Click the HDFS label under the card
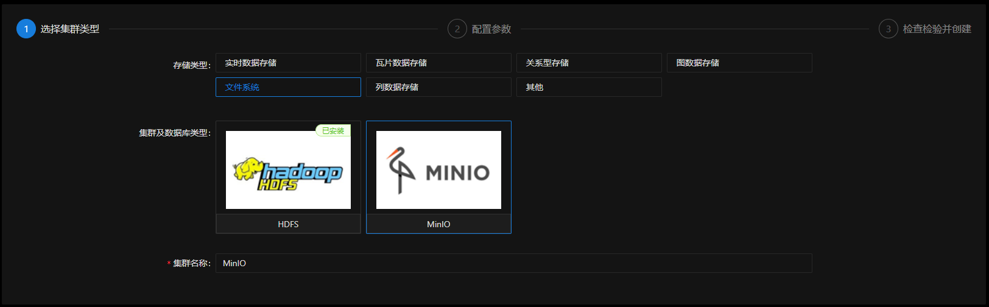 [288, 224]
